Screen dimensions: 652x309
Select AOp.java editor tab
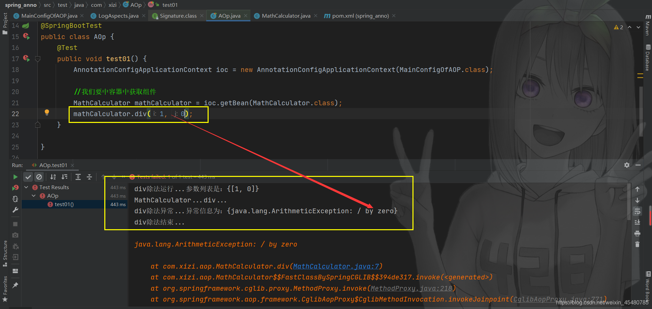click(229, 16)
